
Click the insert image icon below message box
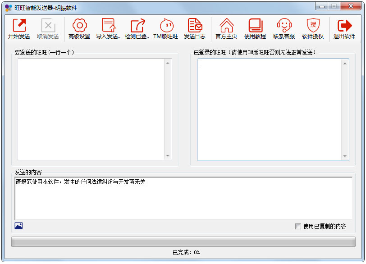pos(18,226)
